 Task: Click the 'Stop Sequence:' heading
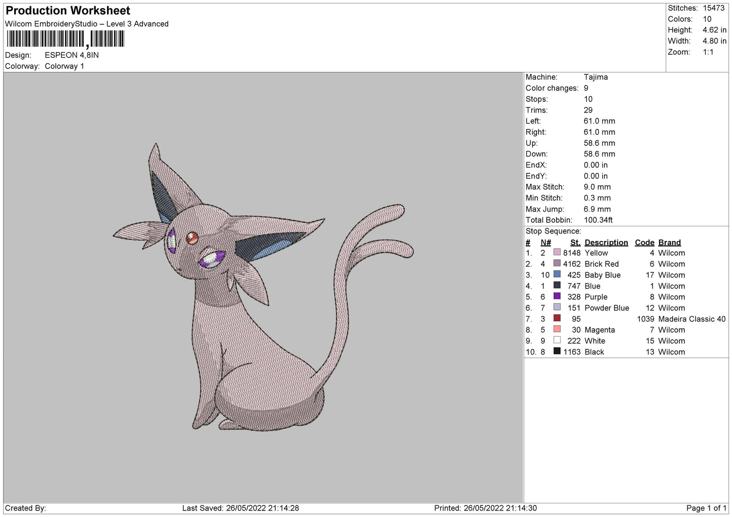pos(553,231)
